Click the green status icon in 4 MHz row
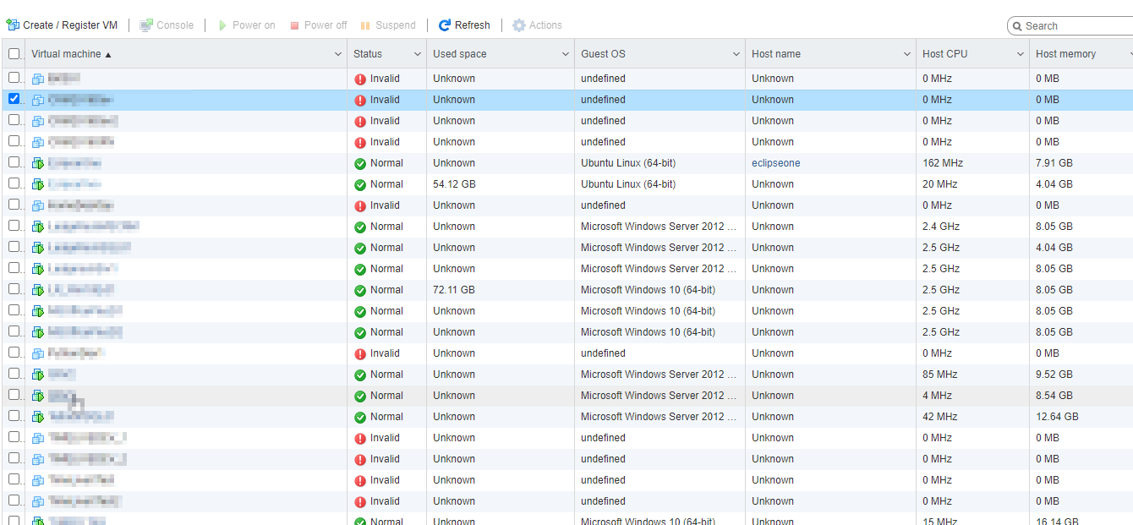Image resolution: width=1133 pixels, height=525 pixels. pos(360,396)
